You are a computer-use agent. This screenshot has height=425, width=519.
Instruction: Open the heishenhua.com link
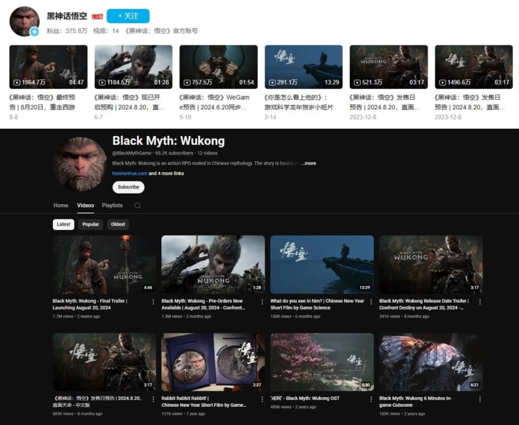130,173
